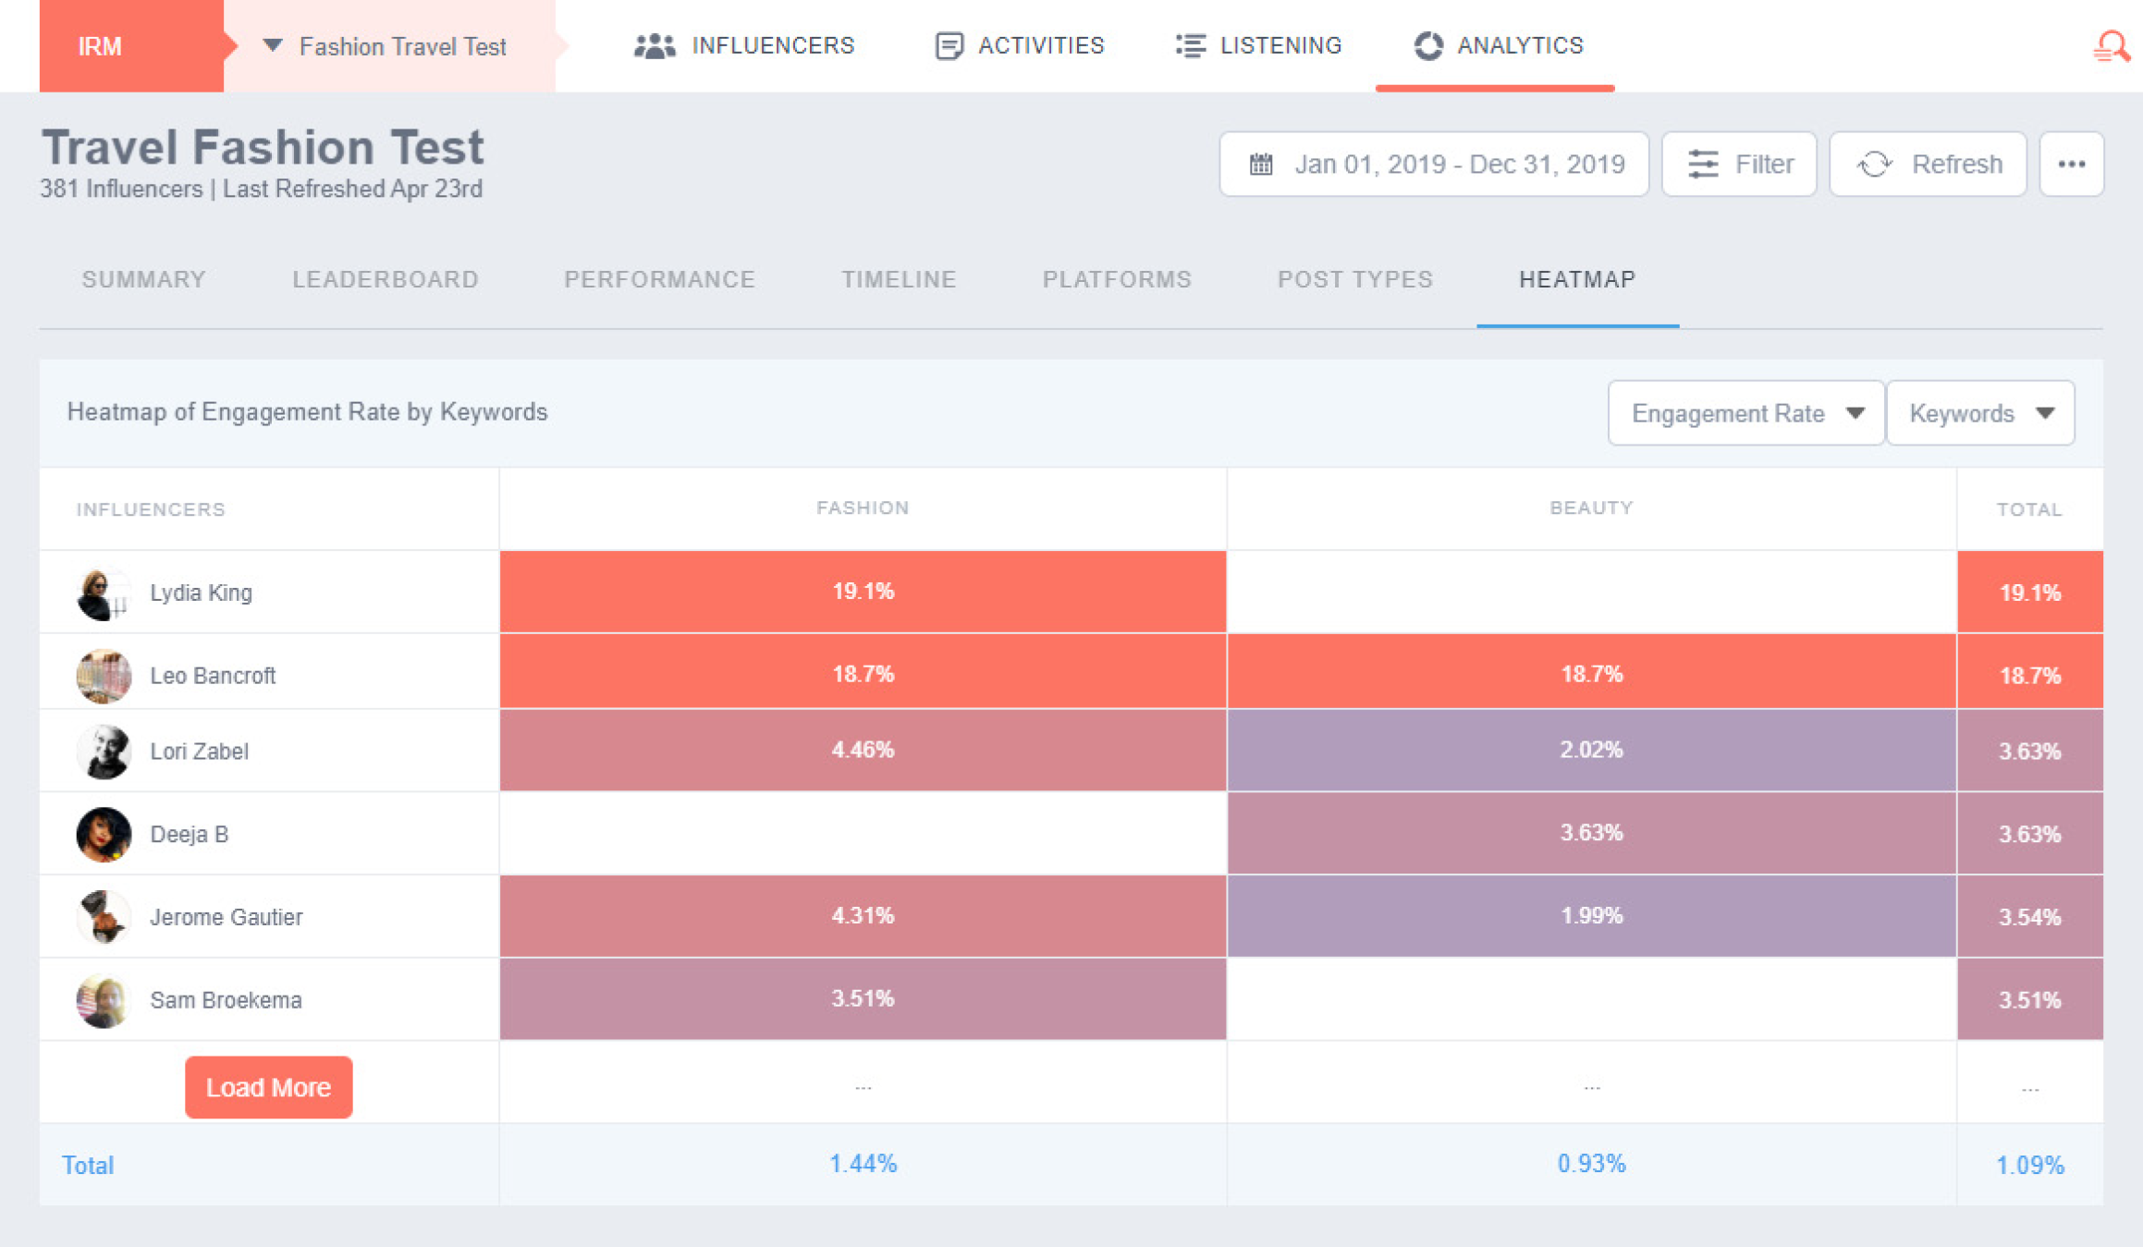The height and width of the screenshot is (1247, 2143).
Task: Switch to the Leaderboard tab
Action: pyautogui.click(x=386, y=279)
